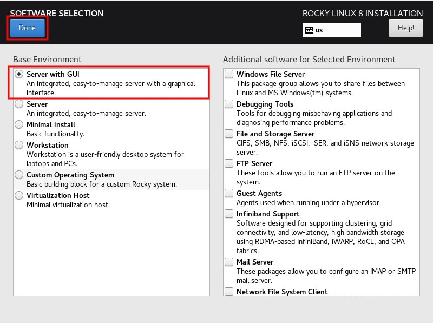The image size is (433, 323).
Task: Click the 'us' keyboard layout field
Action: tap(331, 30)
